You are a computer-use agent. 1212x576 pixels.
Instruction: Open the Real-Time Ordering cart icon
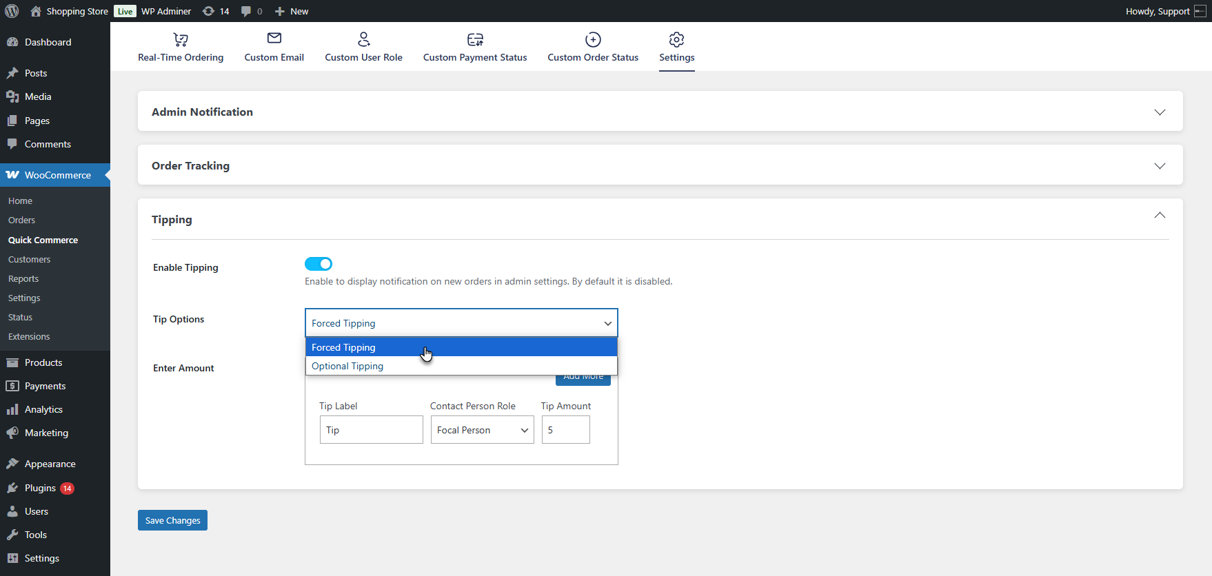pos(181,40)
